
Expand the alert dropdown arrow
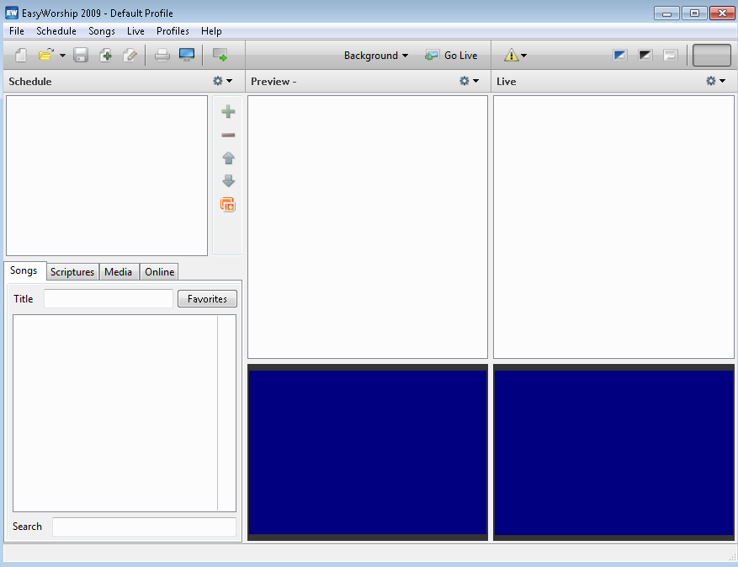524,56
